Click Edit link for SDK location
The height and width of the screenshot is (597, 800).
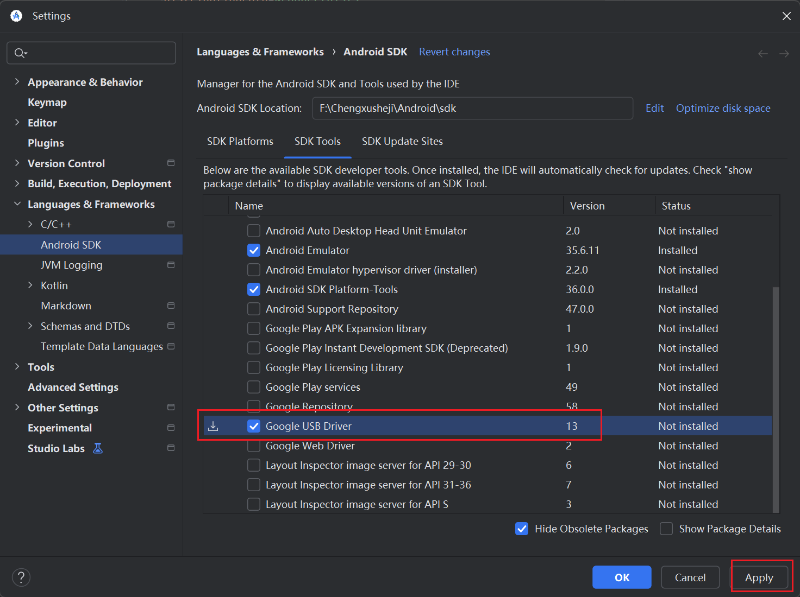[654, 108]
